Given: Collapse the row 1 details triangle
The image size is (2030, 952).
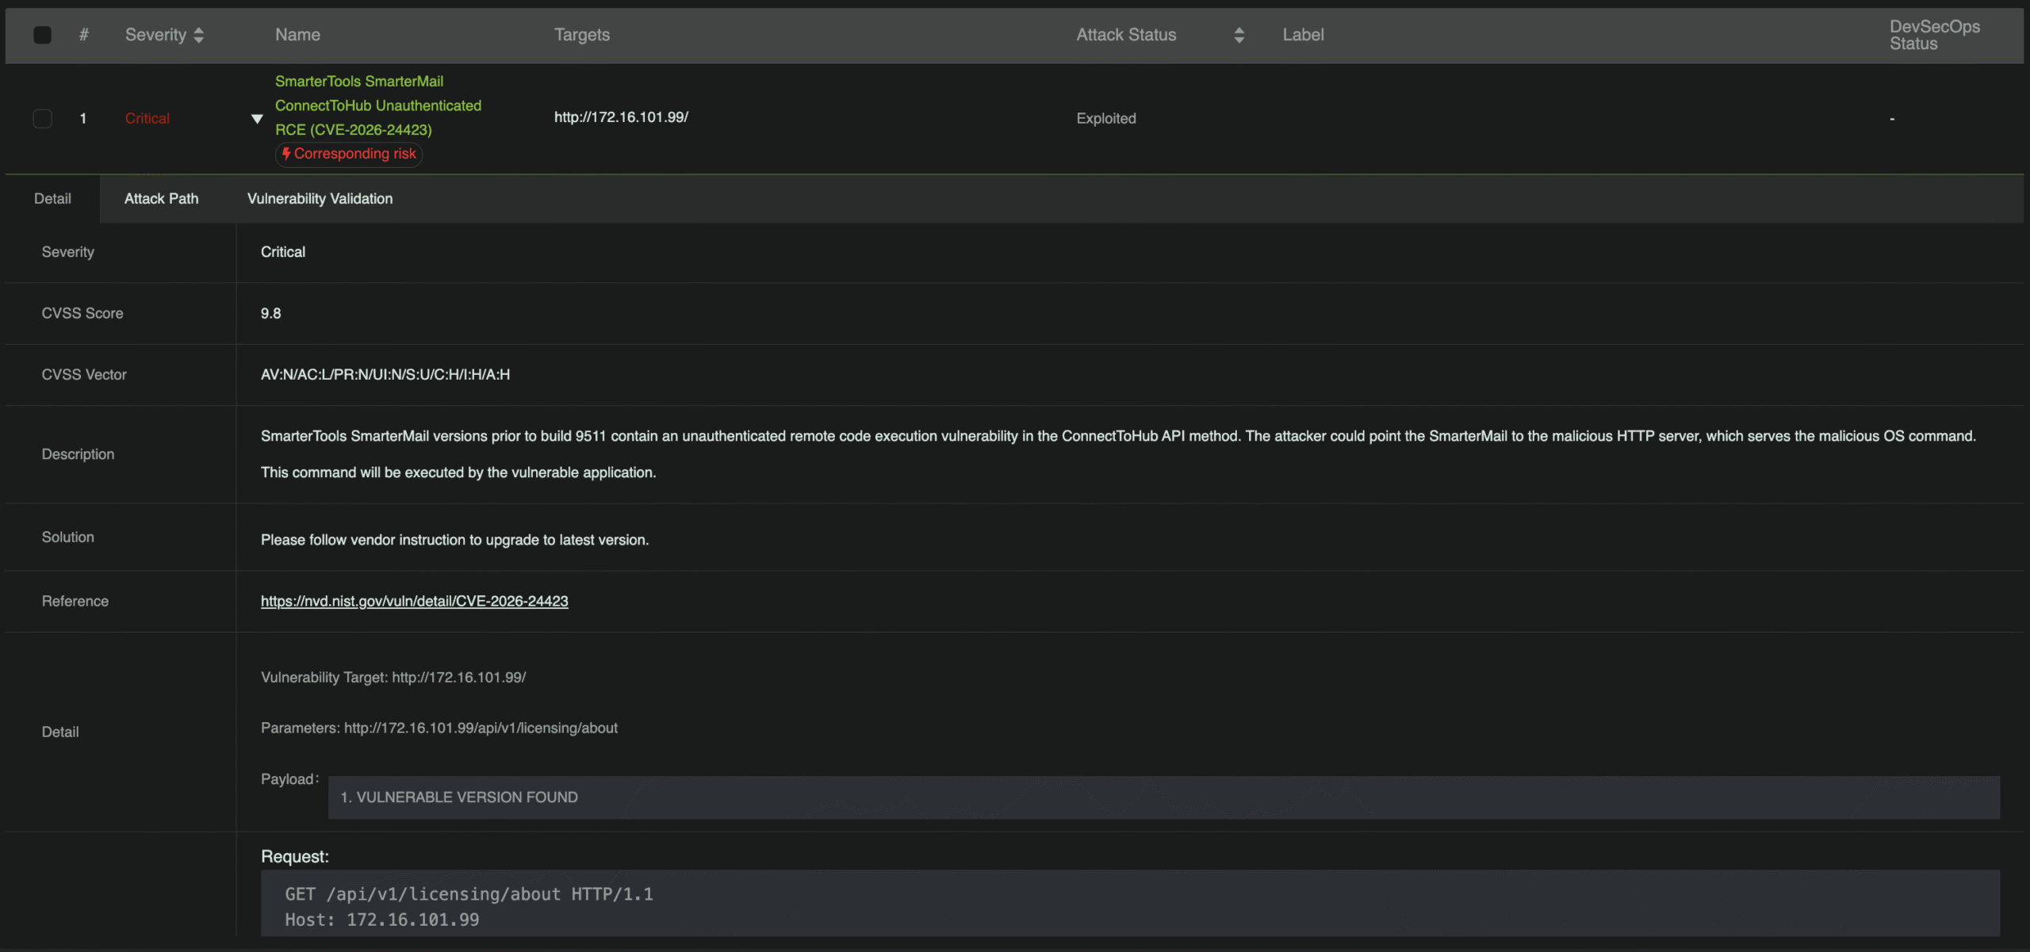Looking at the screenshot, I should 257,119.
